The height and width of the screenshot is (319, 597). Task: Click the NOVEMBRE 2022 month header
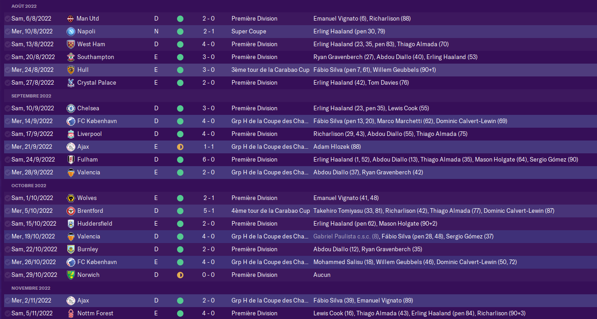pos(31,288)
